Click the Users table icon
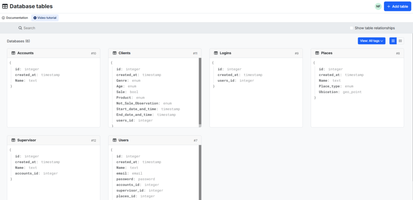Image resolution: width=413 pixels, height=200 pixels. click(115, 140)
